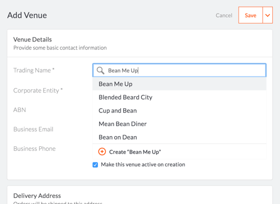Open the Save dropdown arrow
The height and width of the screenshot is (204, 280).
(x=268, y=15)
